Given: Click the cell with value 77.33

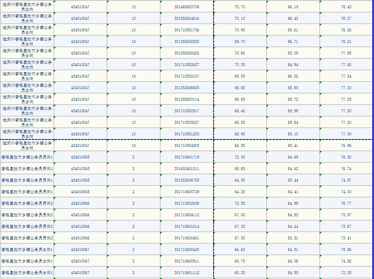Looking at the screenshot, I should tap(346, 88).
